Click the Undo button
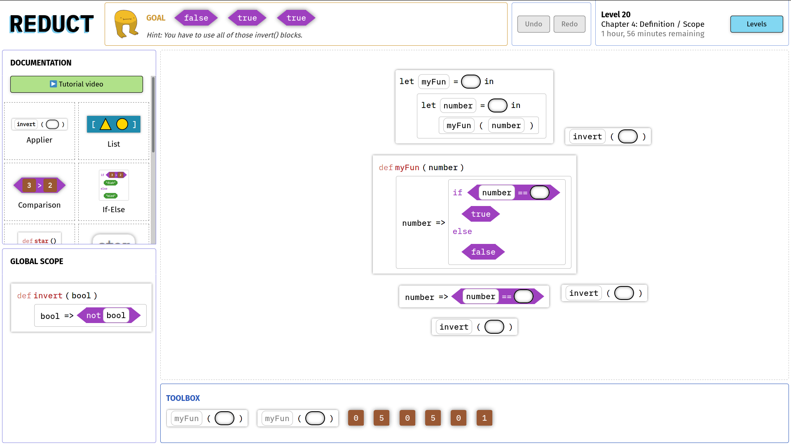Viewport: 791px width, 445px height. pyautogui.click(x=534, y=24)
